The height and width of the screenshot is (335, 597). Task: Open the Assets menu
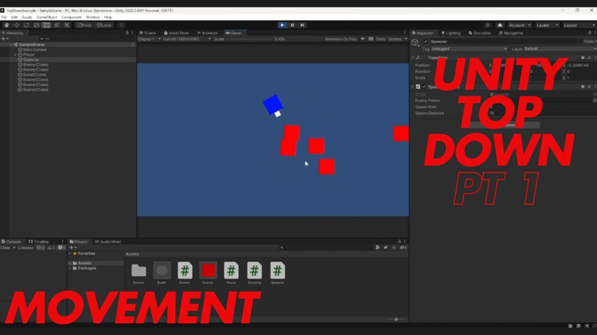[x=27, y=17]
